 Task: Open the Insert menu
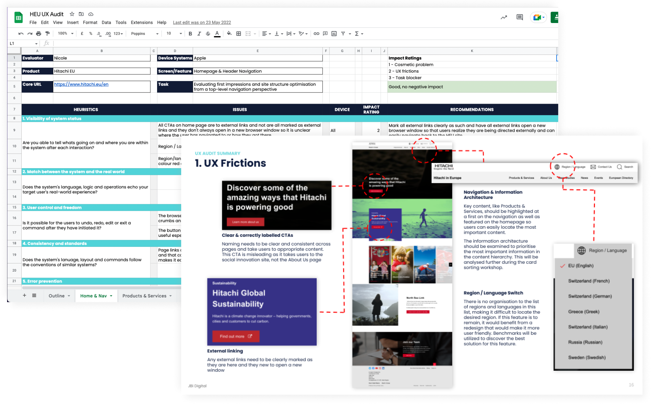pos(73,22)
